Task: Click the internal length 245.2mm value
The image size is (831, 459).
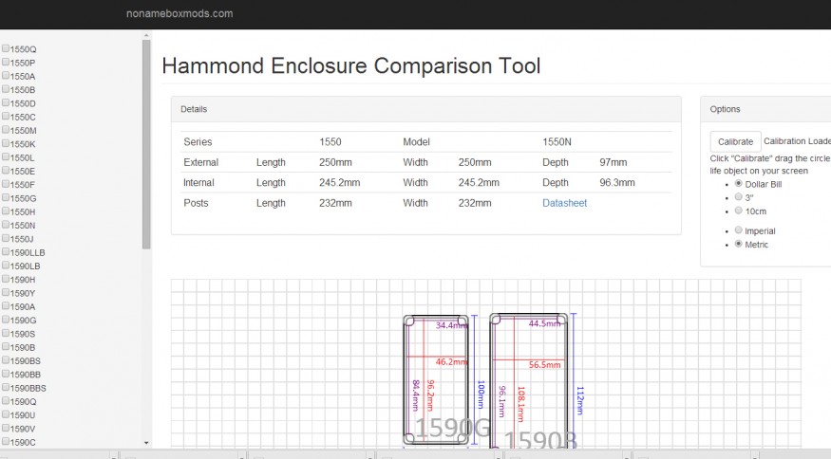Action: click(339, 183)
